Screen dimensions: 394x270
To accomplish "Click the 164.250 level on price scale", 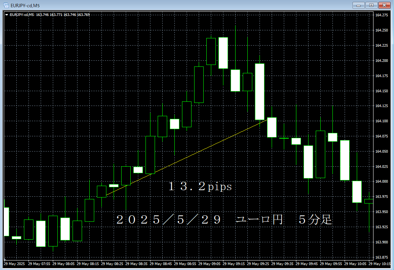I will point(381,30).
